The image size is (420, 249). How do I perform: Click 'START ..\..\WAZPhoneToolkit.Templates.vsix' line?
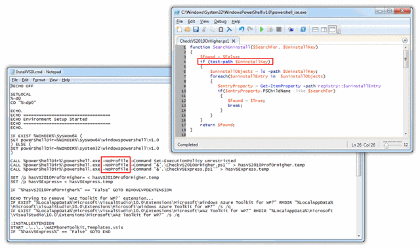tap(67, 227)
